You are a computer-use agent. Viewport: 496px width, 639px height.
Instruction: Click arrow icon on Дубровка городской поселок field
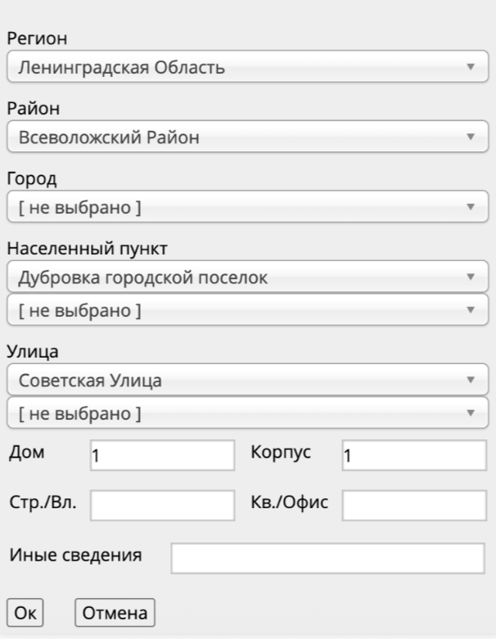(471, 277)
